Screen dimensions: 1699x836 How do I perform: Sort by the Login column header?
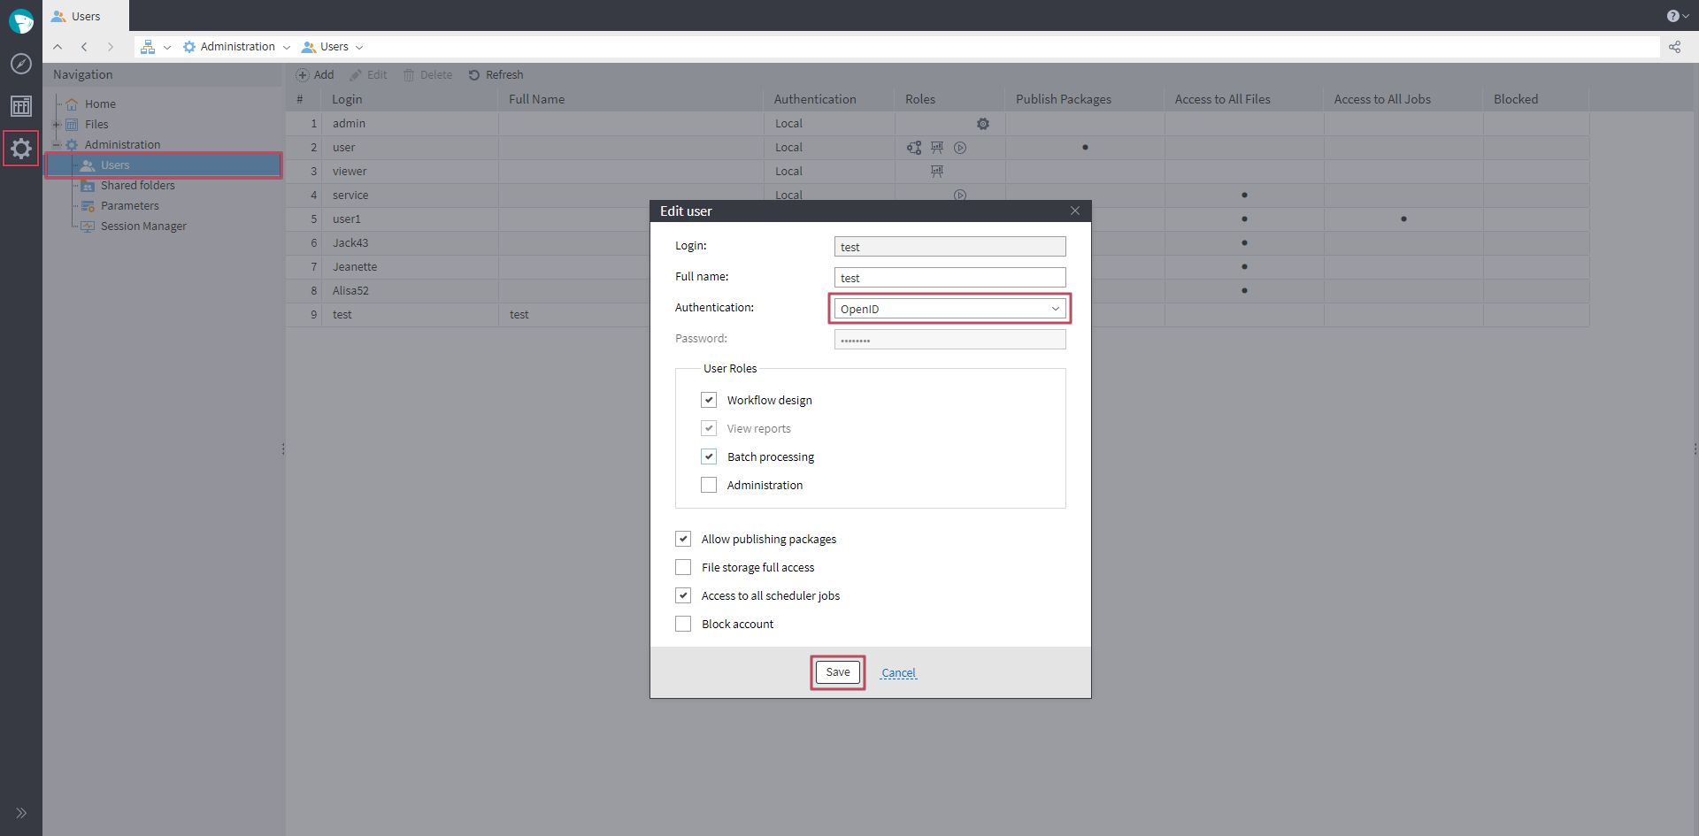coord(410,100)
